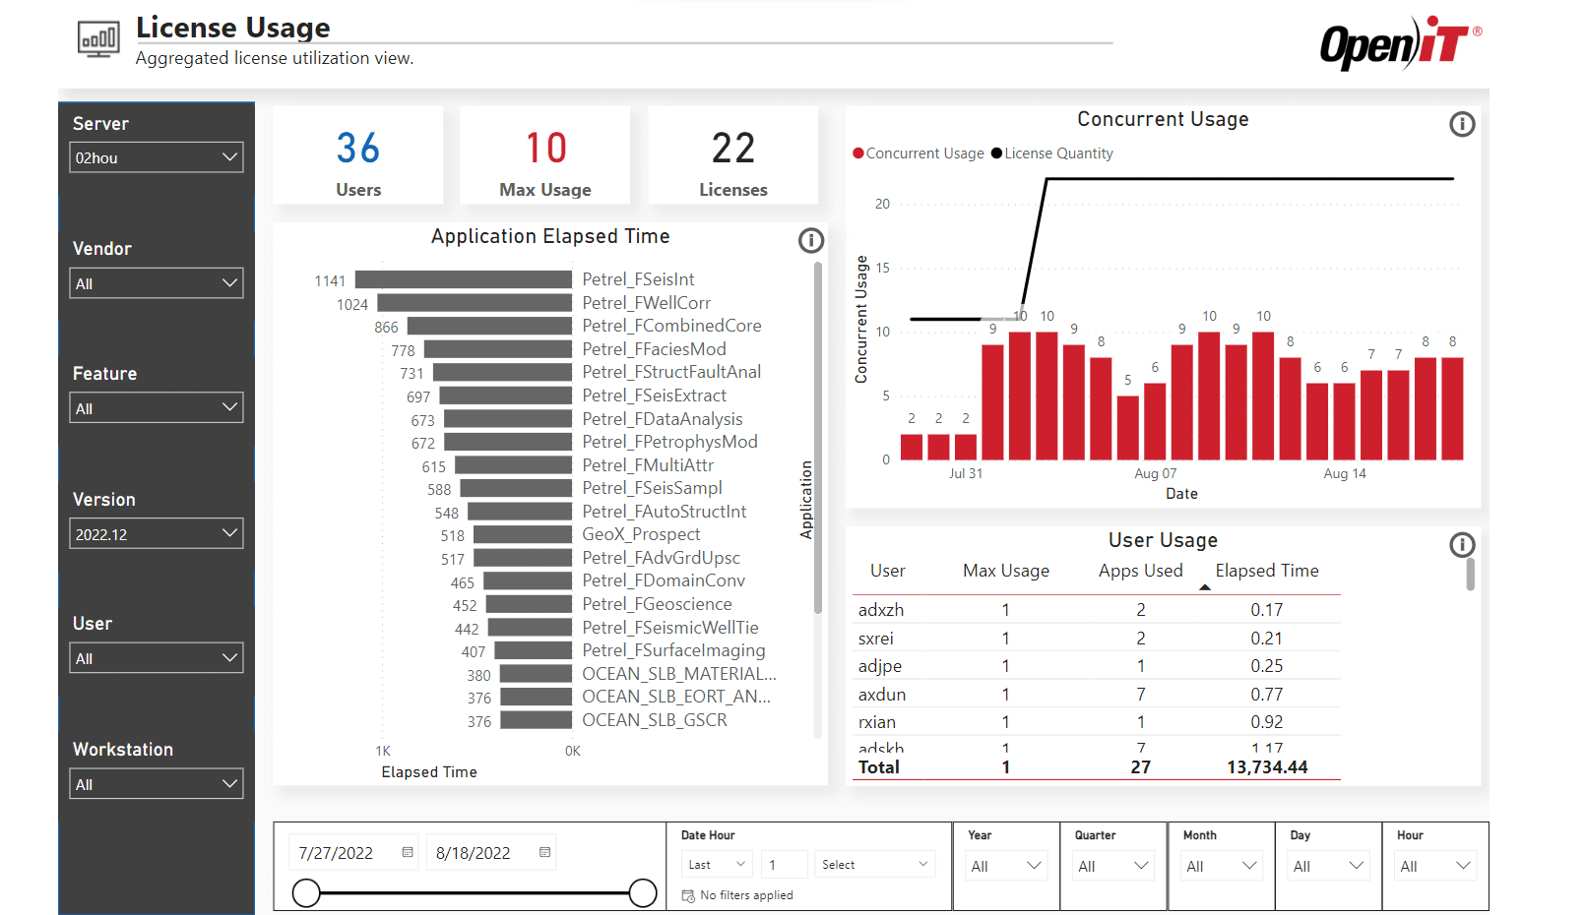Click the start date field 7/27/2022
Viewport: 1586px width, 915px height.
click(354, 853)
